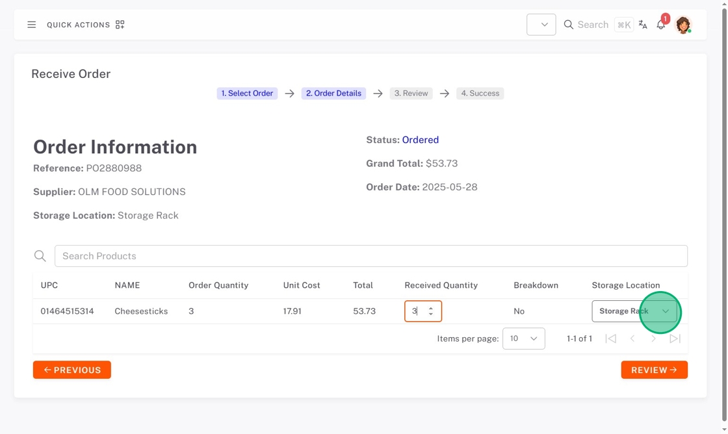Click the previous page arrow

click(x=632, y=338)
